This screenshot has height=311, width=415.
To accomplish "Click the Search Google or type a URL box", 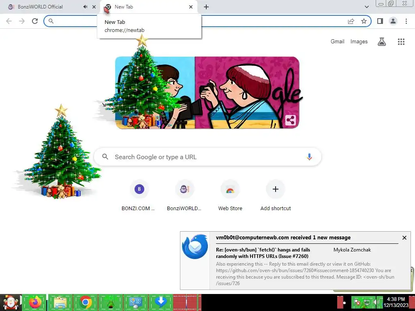I will [207, 157].
